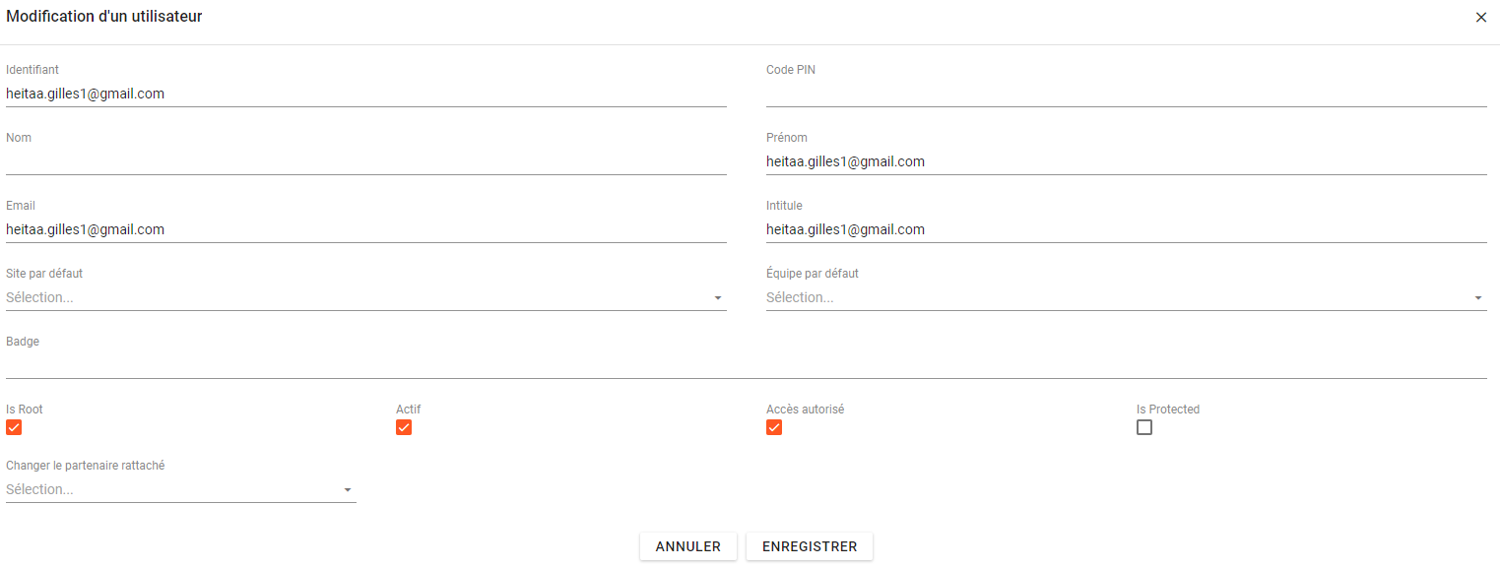1501x568 pixels.
Task: Uncheck the Is Root checkbox
Action: coord(14,427)
